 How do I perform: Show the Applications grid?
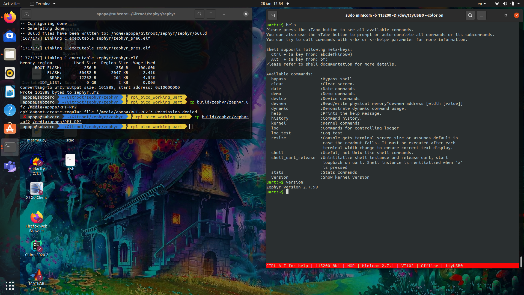(10, 286)
